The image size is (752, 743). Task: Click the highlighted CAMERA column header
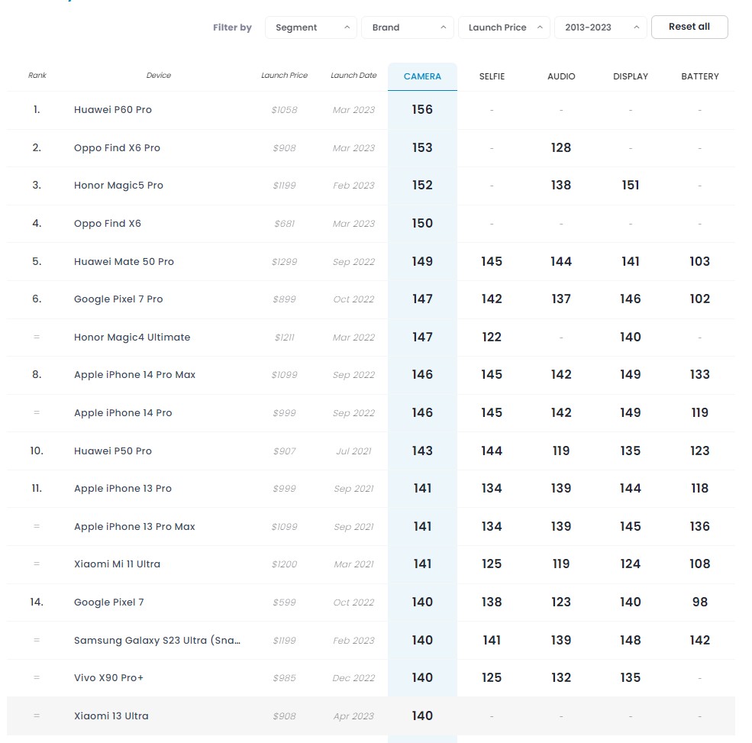tap(422, 76)
